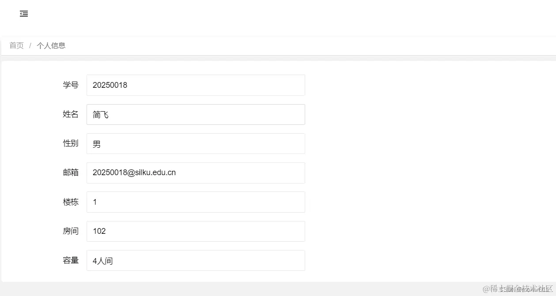
Task: Click the 学号 field showing 20250018
Action: tap(196, 85)
